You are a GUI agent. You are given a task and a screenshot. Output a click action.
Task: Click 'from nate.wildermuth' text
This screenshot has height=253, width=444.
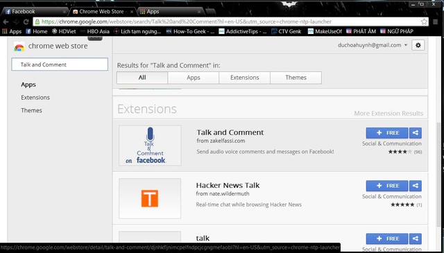[223, 194]
